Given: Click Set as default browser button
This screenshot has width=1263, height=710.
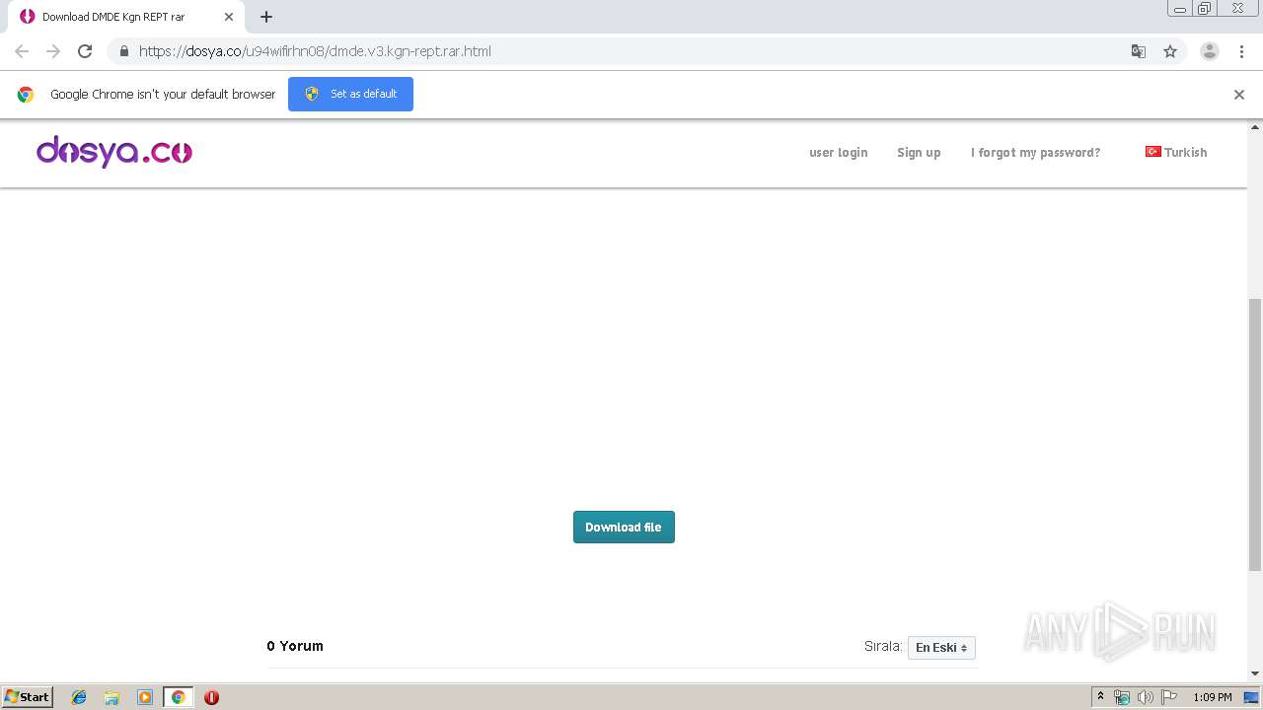Looking at the screenshot, I should coord(350,94).
